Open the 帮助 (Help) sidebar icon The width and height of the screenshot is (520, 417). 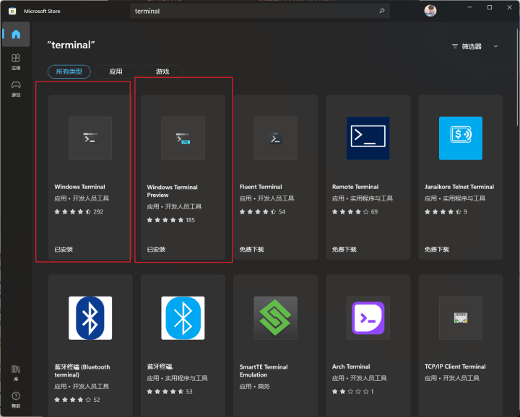[16, 398]
